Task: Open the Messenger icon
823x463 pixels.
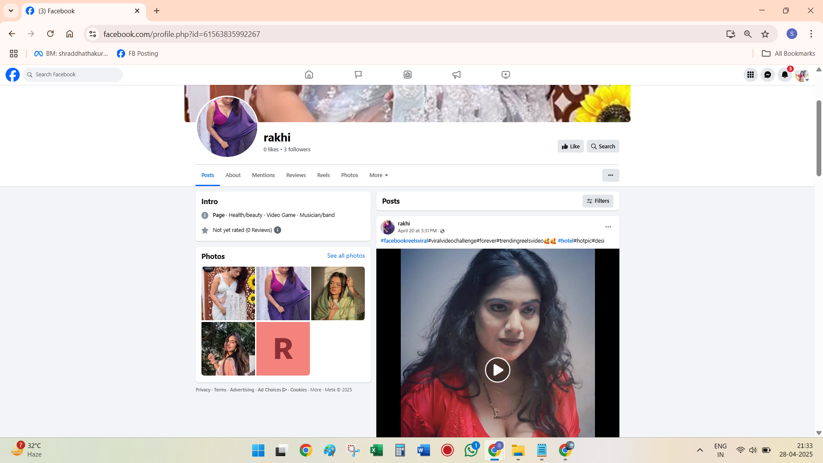Action: click(x=768, y=75)
